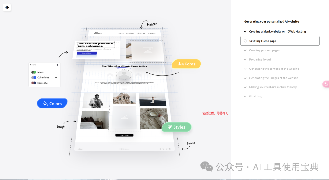Select the Creating Home page step
329x180 pixels.
[x=280, y=41]
